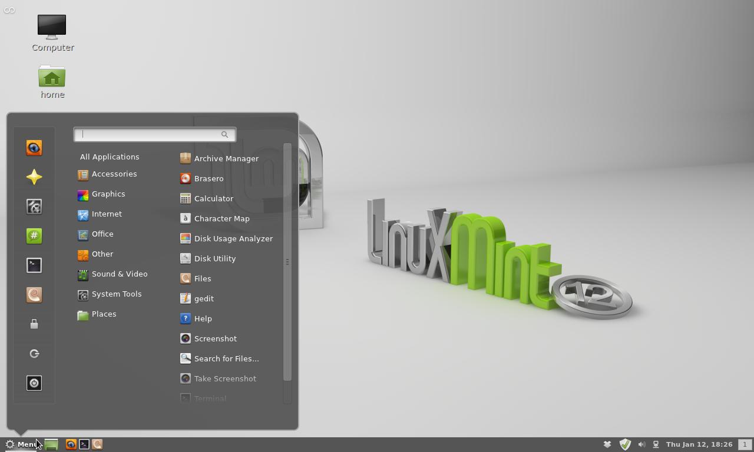Image resolution: width=754 pixels, height=452 pixels.
Task: Open the Terminal favorite in the menu sidebar
Action: click(34, 265)
